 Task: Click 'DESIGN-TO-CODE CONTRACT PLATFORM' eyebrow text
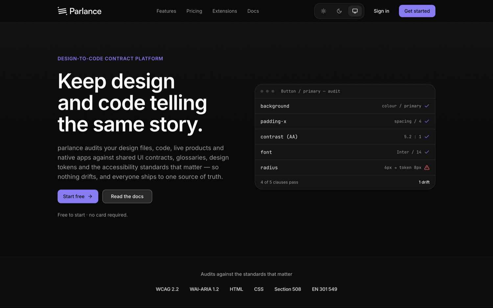(x=110, y=59)
